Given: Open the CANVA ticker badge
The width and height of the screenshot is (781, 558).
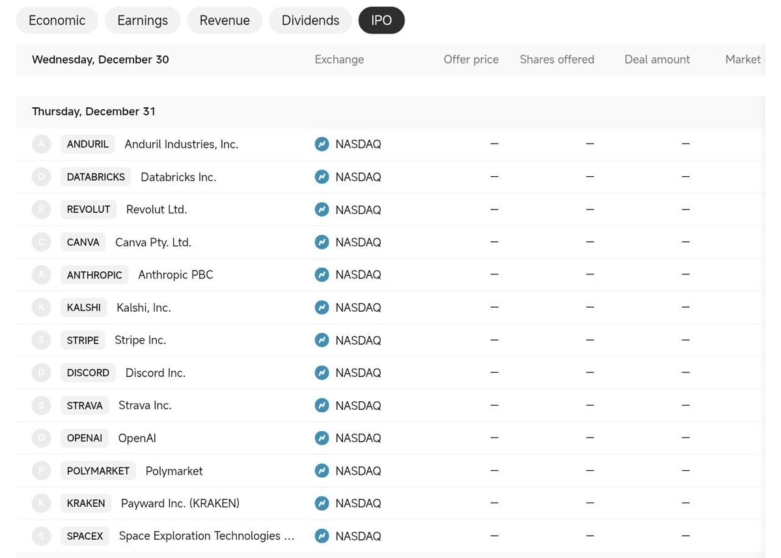Looking at the screenshot, I should pyautogui.click(x=83, y=242).
